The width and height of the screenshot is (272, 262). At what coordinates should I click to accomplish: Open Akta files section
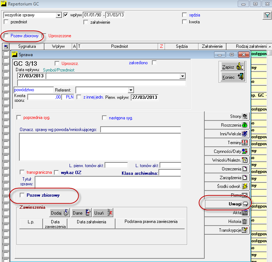pyautogui.click(x=227, y=213)
